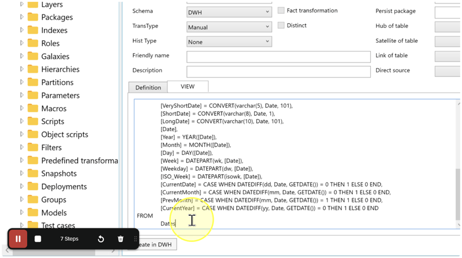Viewport: 462px width, 258px height.
Task: Switch to the Definition tab
Action: (148, 87)
